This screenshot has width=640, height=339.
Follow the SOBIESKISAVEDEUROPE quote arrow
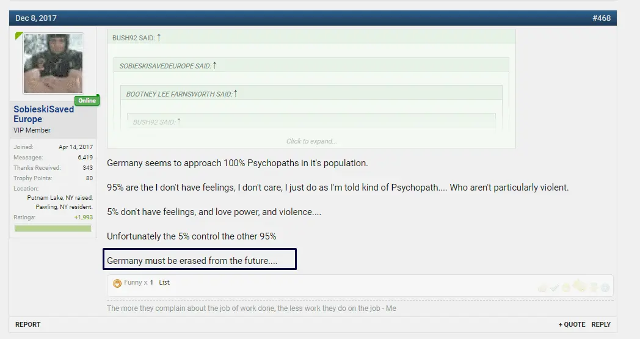pyautogui.click(x=215, y=65)
